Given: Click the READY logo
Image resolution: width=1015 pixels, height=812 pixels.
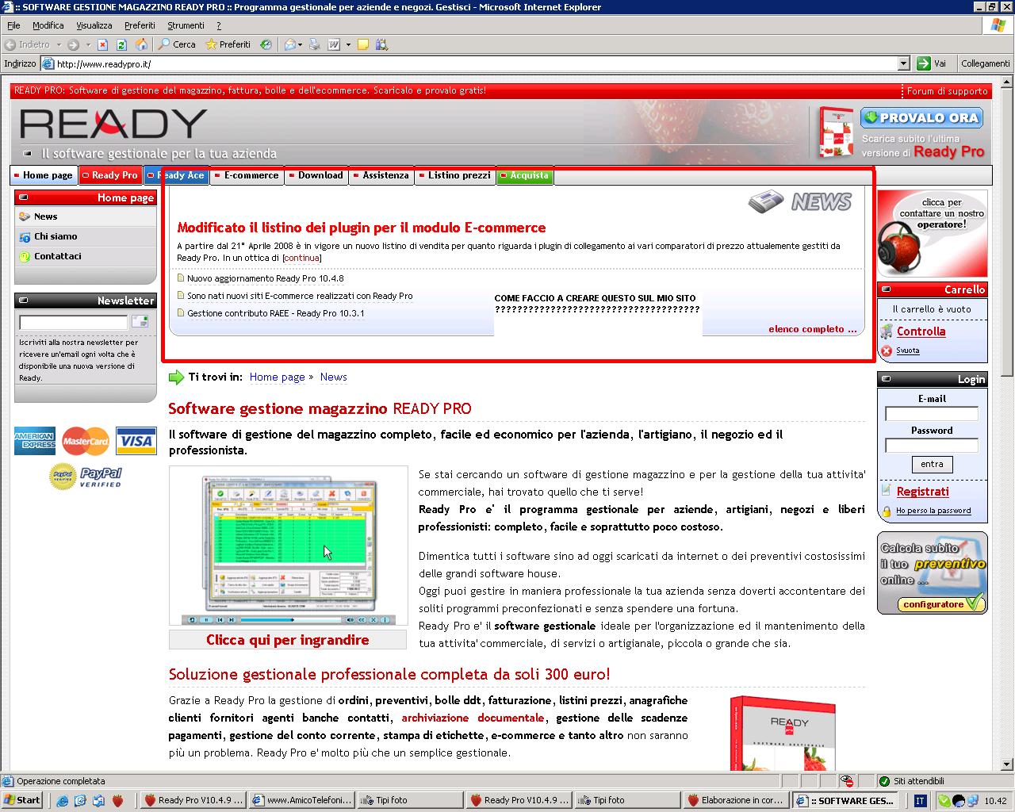Looking at the screenshot, I should pyautogui.click(x=113, y=124).
